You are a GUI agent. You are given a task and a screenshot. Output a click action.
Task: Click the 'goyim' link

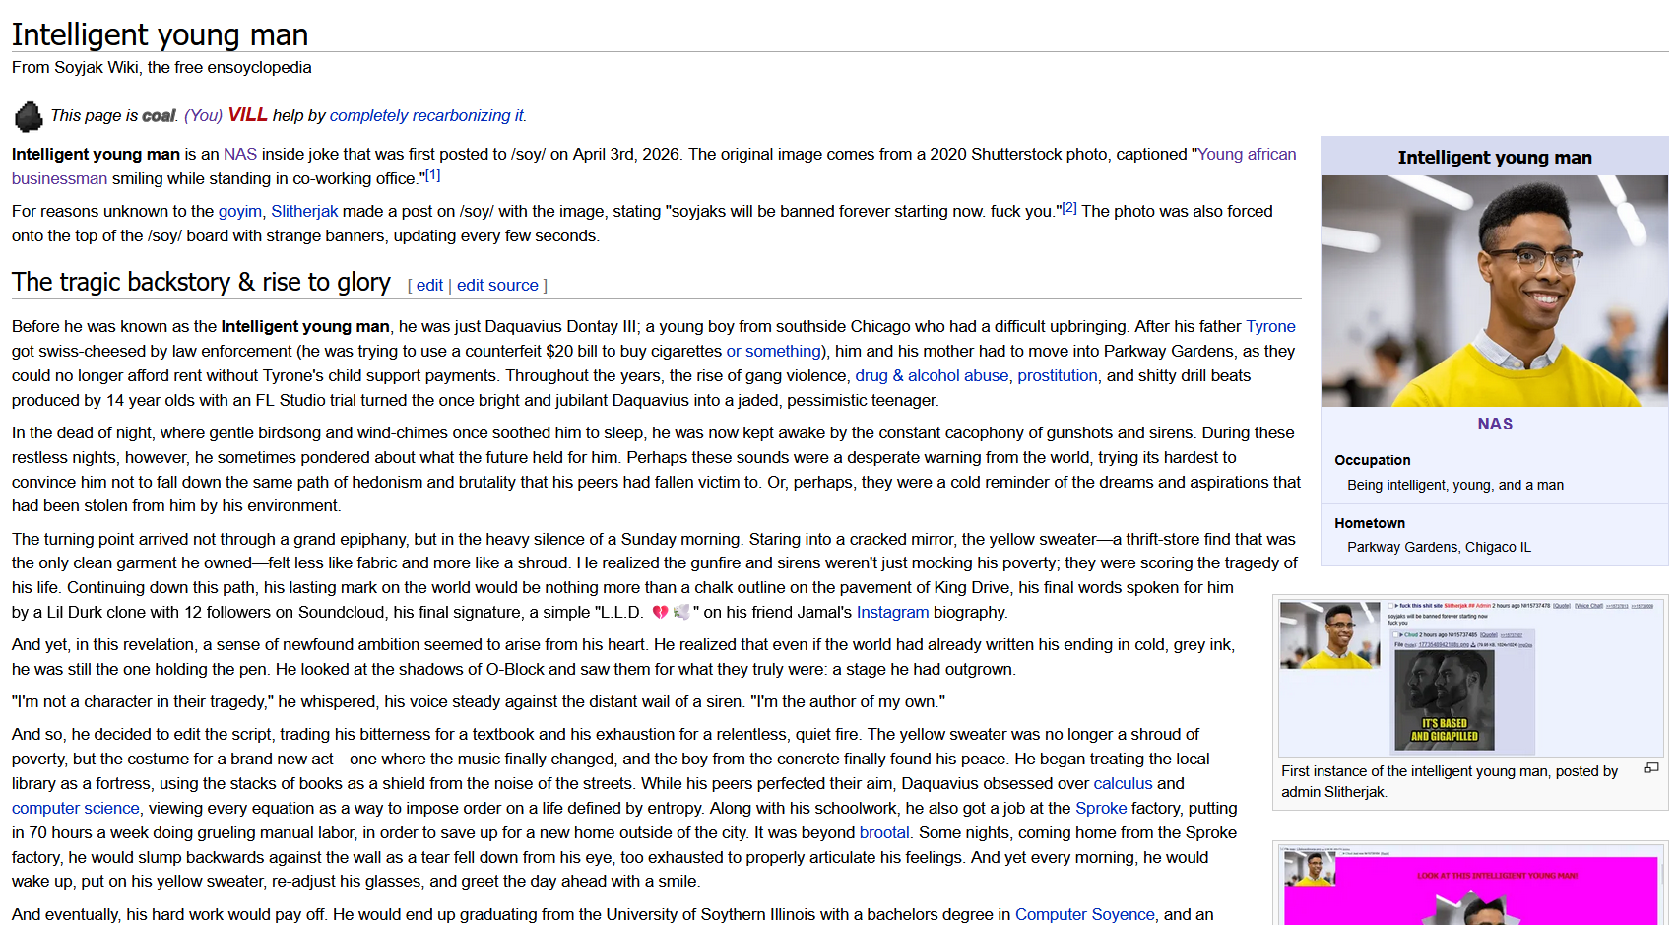(239, 212)
